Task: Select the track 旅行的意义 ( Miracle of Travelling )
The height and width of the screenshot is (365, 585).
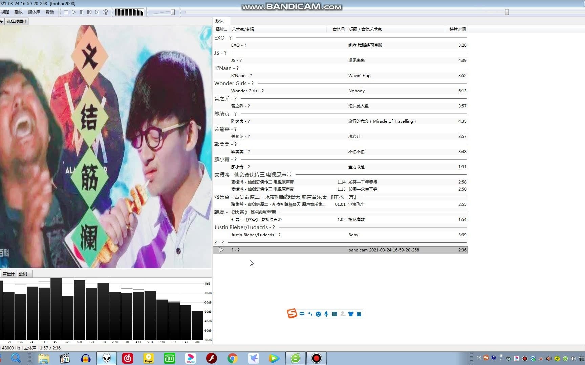Action: point(340,121)
